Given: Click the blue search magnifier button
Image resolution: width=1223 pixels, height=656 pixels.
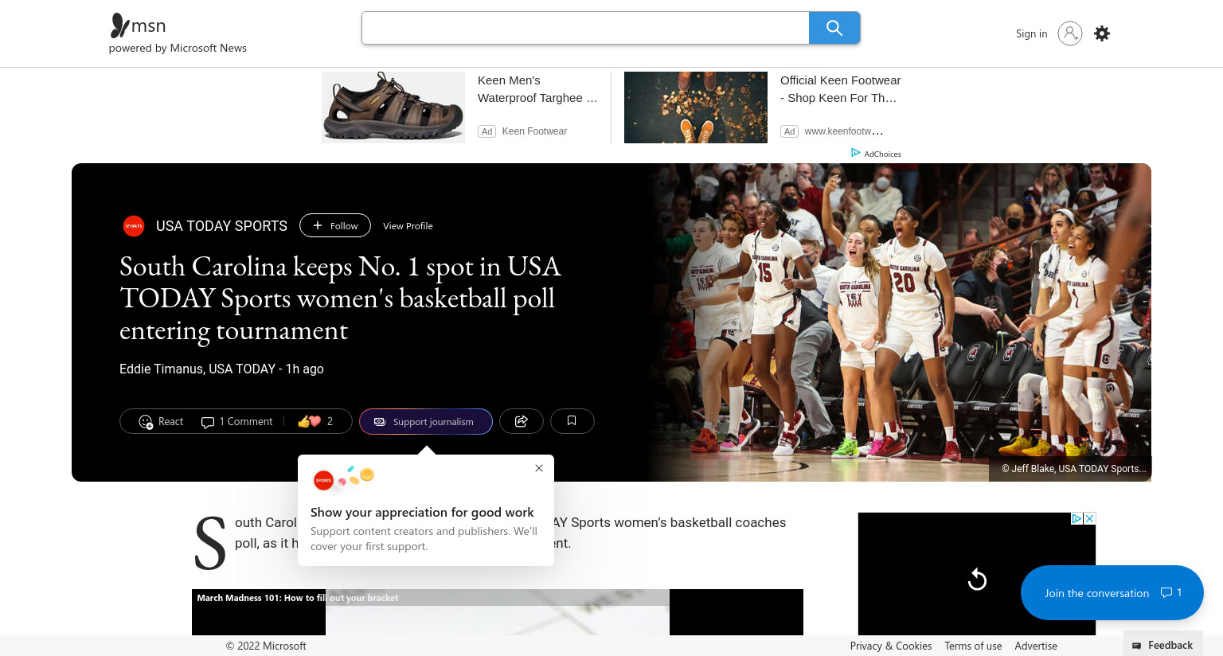Looking at the screenshot, I should [834, 28].
